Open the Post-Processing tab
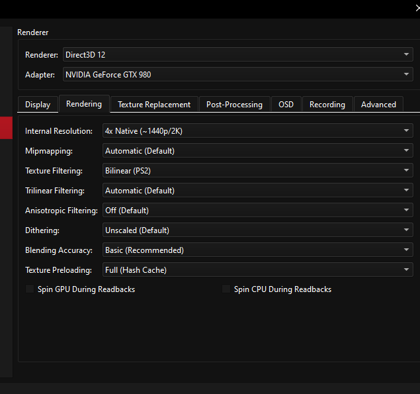Screen dimensions: 420x394 234,105
